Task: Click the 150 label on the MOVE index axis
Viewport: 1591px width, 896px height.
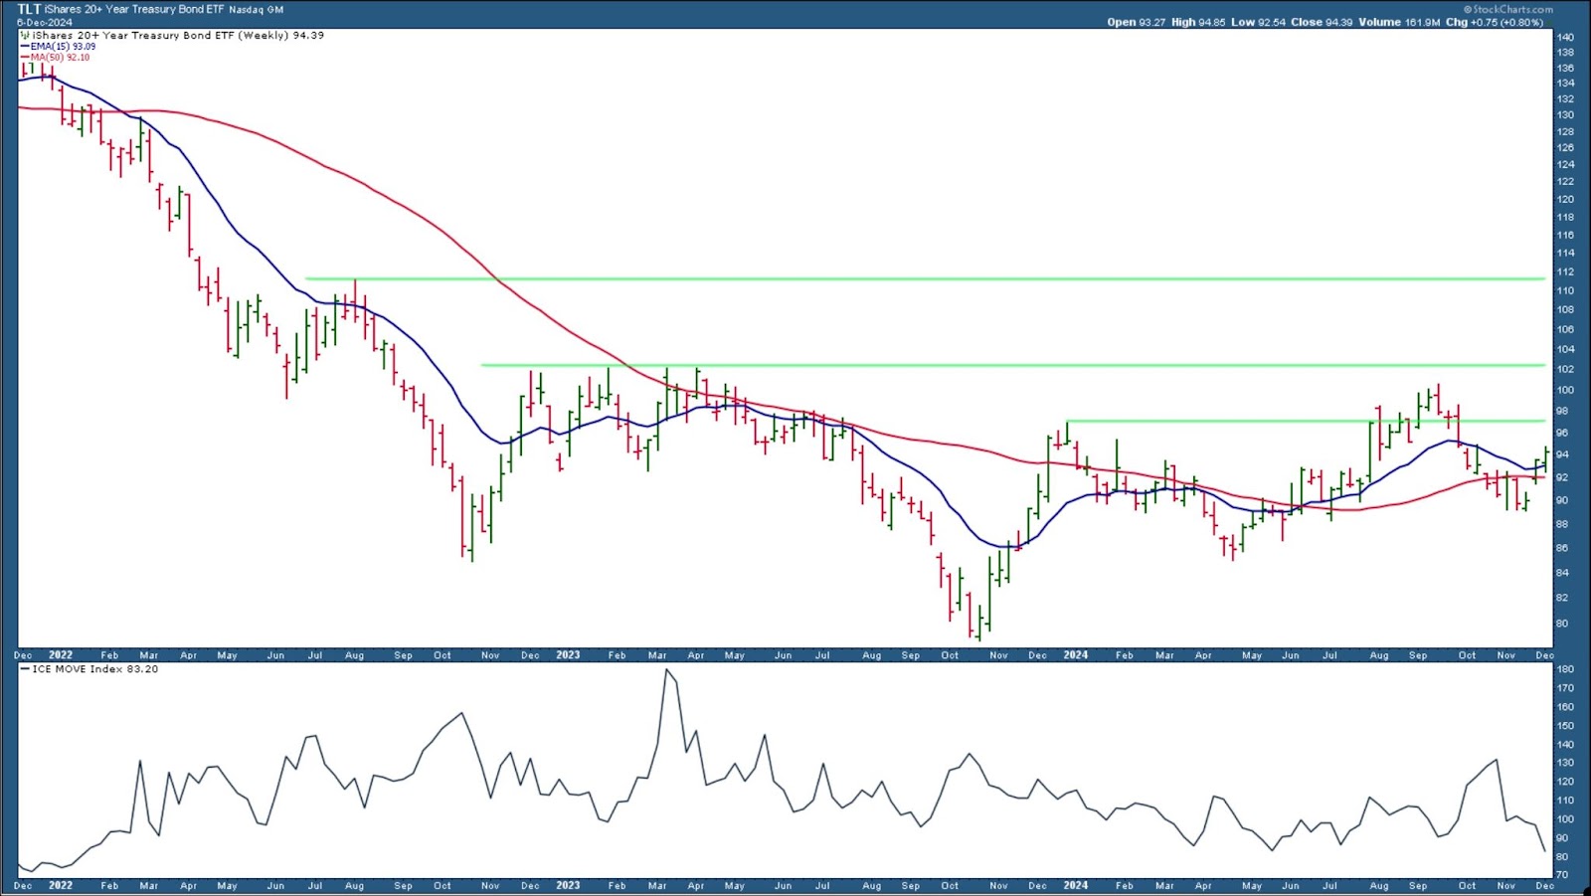Action: (1565, 726)
